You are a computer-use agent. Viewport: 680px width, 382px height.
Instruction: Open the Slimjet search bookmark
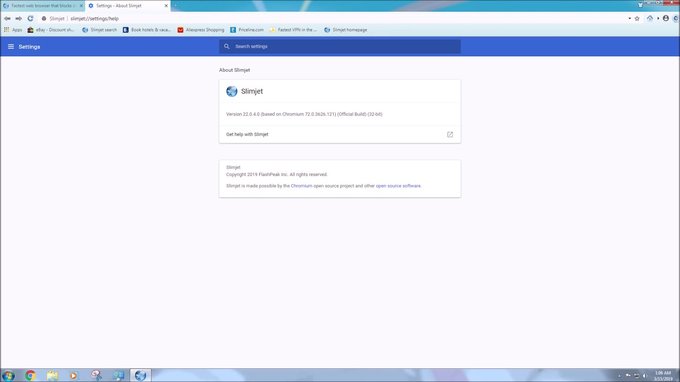[99, 30]
